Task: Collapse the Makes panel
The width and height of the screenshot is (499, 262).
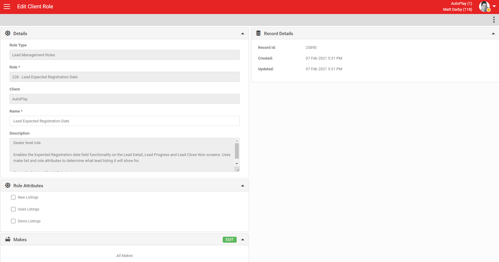Action: click(243, 240)
